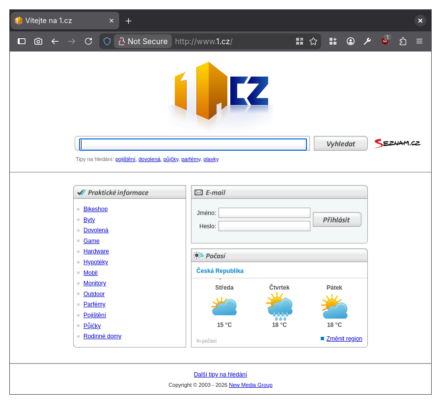Screen dimensions: 441x404
Task: Focus the main search input field
Action: [x=193, y=144]
